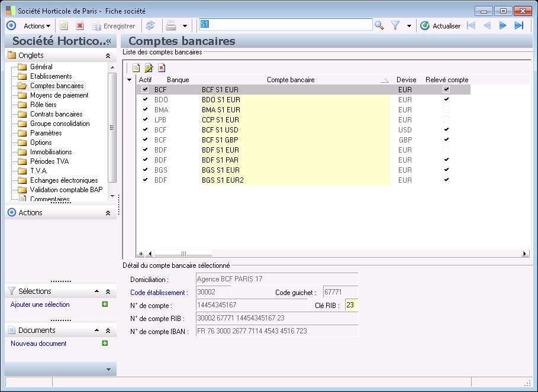Viewport: 538px width, 392px height.
Task: Jump to the last record
Action: point(519,25)
